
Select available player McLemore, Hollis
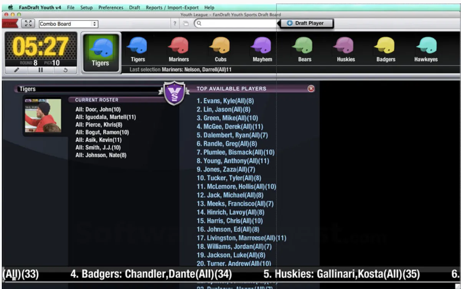click(236, 187)
